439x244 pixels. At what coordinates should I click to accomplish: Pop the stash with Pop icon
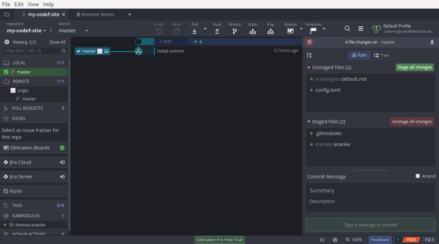tap(271, 31)
